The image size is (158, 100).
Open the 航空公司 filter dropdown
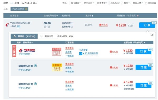89,3
